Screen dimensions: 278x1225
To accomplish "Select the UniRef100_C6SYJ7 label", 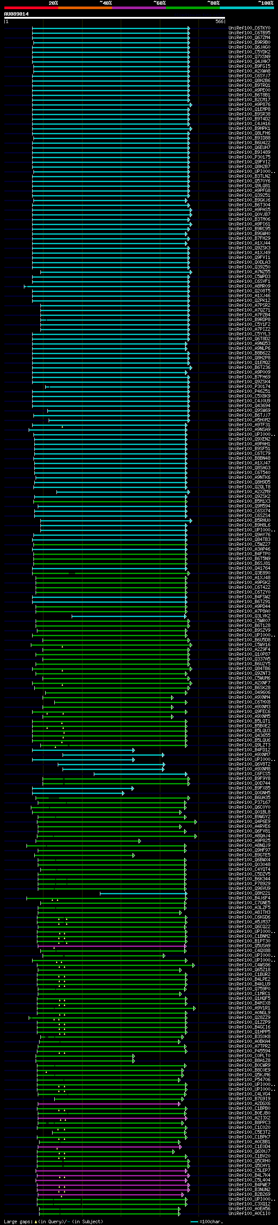I will [x=249, y=76].
